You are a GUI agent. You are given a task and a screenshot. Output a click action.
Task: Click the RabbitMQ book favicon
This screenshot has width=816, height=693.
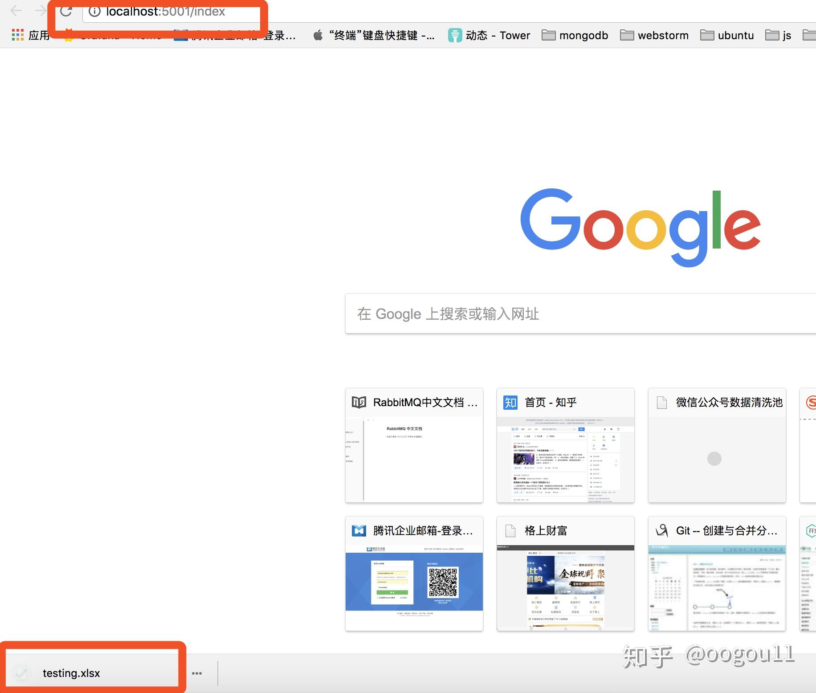point(359,403)
